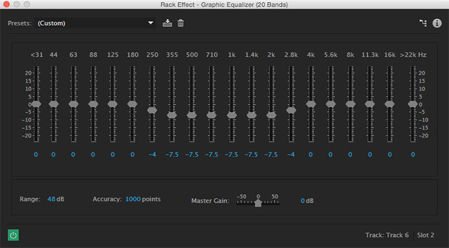Image resolution: width=449 pixels, height=248 pixels.
Task: Click the 8k band slider handle
Action: 351,104
